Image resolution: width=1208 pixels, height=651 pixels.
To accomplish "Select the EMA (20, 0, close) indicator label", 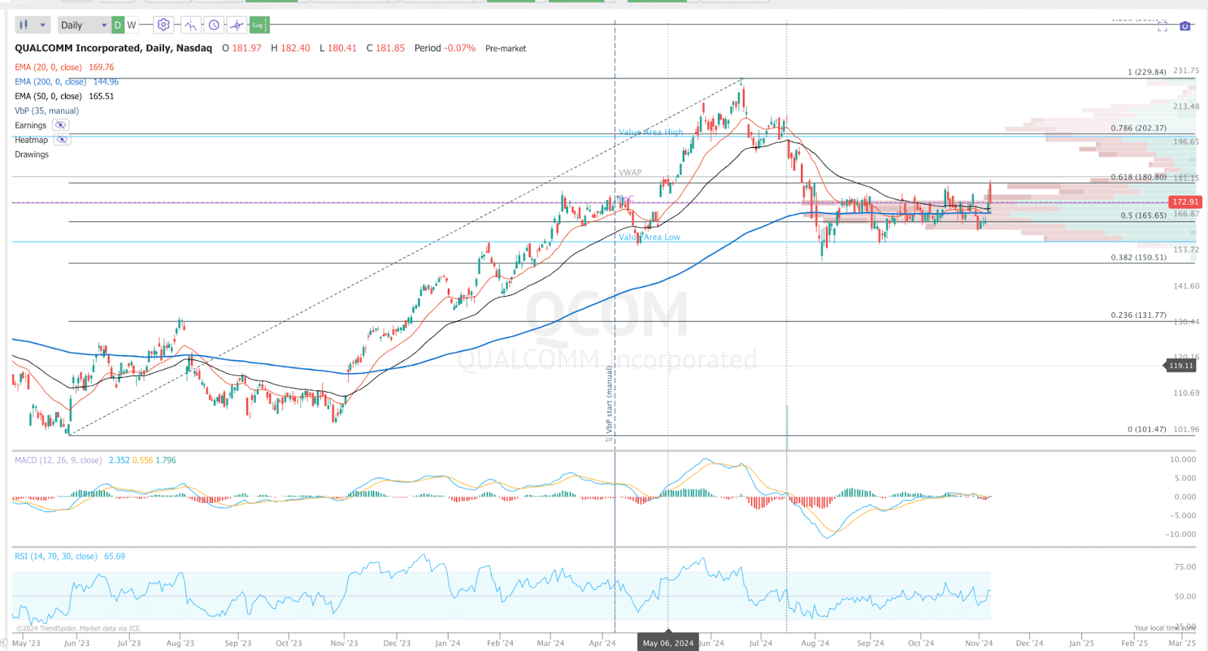I will point(48,67).
